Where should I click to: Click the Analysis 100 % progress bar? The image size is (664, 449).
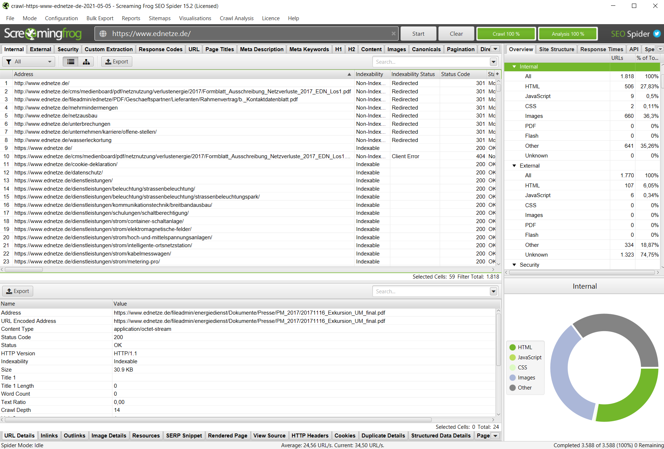click(x=568, y=34)
